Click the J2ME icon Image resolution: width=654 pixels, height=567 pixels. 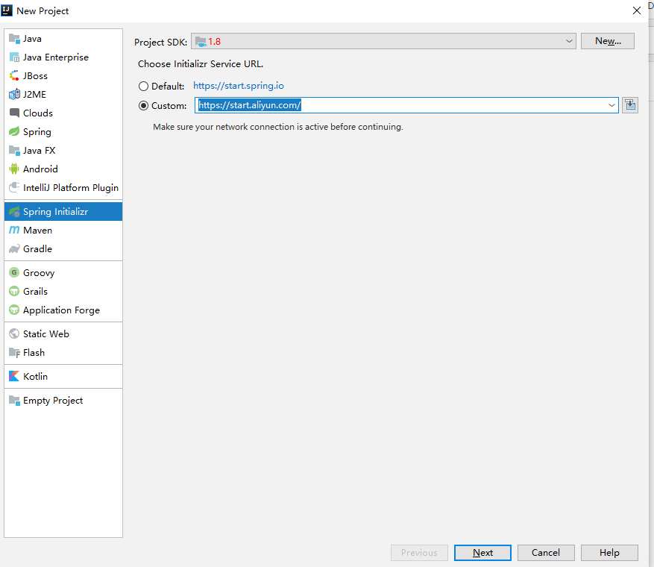click(14, 94)
